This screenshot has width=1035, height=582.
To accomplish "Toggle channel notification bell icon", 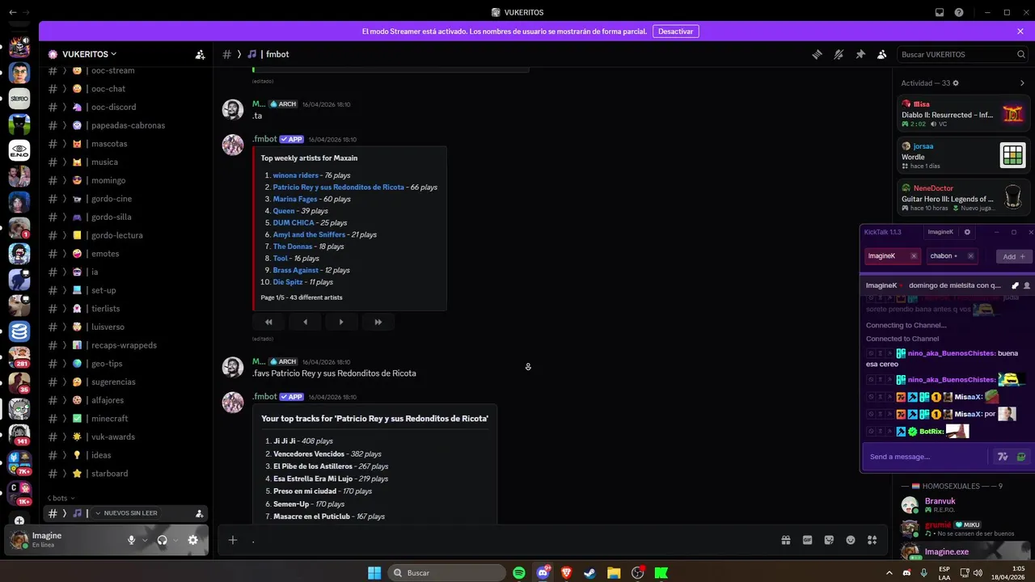I will (839, 54).
